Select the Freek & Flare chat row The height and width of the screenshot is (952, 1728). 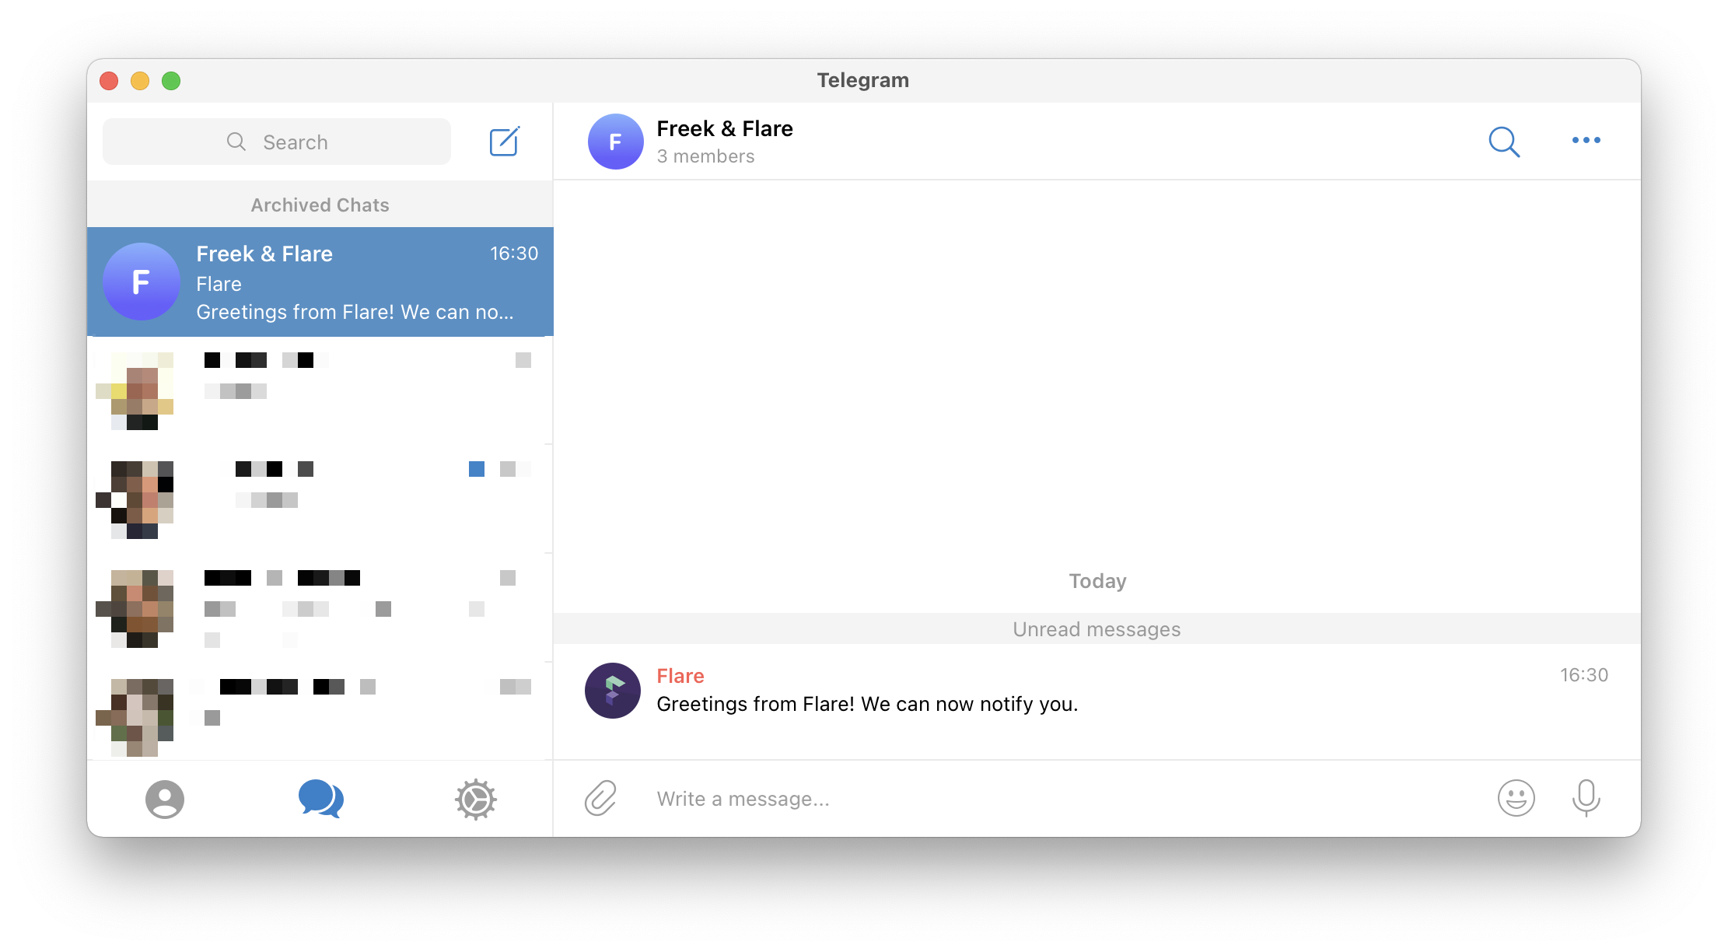point(320,282)
